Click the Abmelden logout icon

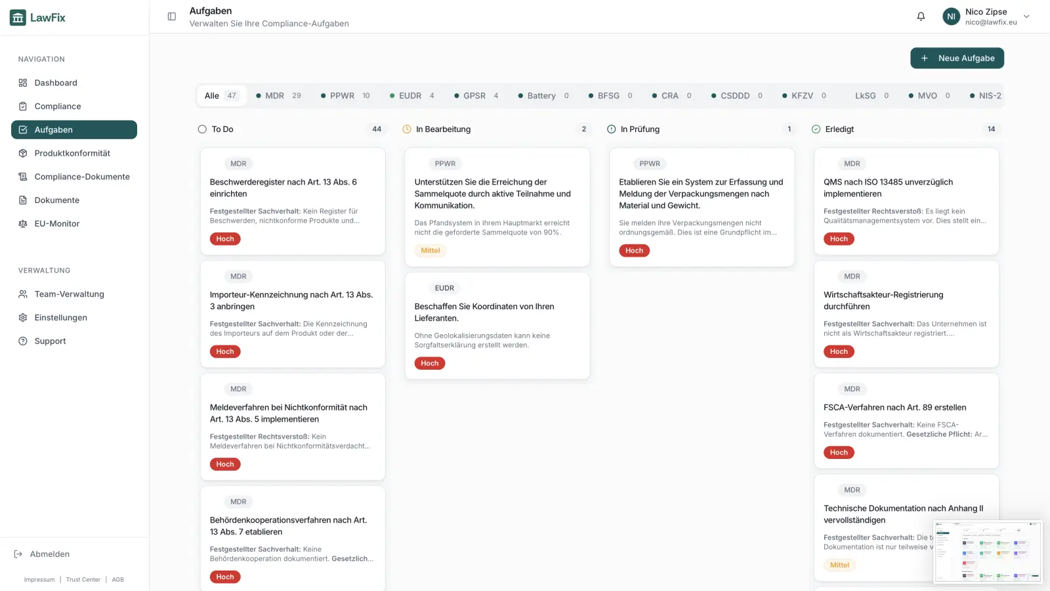click(18, 554)
